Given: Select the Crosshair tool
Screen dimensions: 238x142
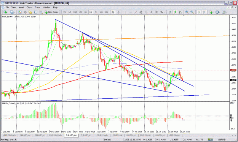Looking at the screenshot, I should pyautogui.click(x=118, y=12).
